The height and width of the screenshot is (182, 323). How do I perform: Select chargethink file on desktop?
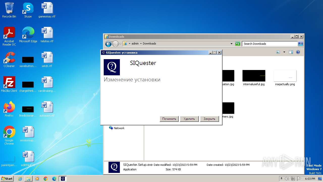[28, 86]
